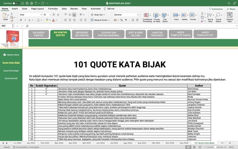This screenshot has width=238, height=149.
Task: Toggle Bold formatting
Action: 21,20
